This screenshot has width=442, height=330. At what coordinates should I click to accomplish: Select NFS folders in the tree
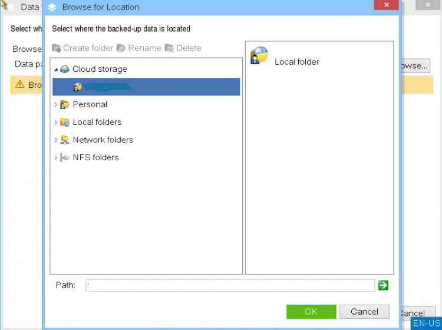[95, 157]
